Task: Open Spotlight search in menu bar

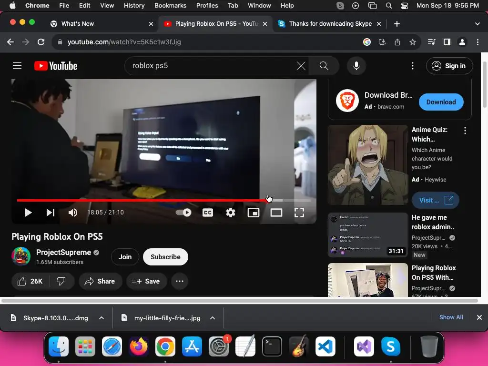Action: tap(389, 5)
